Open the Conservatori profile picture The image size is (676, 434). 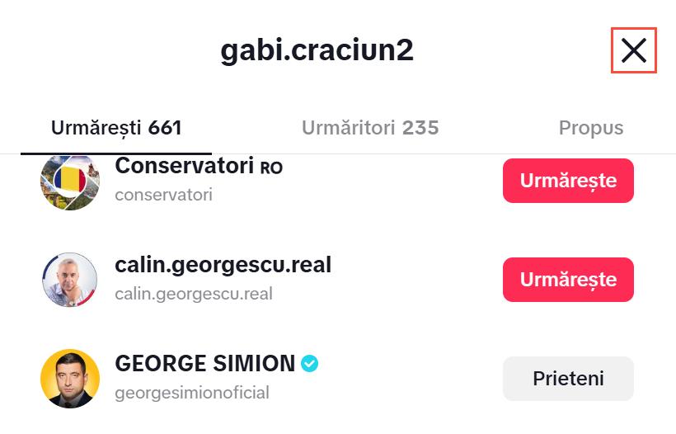point(70,182)
